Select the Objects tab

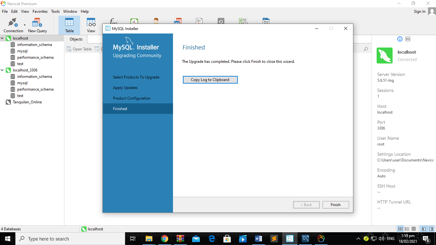[x=76, y=39]
